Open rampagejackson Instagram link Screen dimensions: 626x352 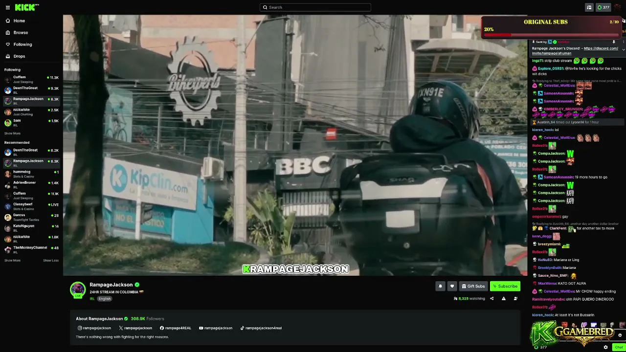pyautogui.click(x=94, y=328)
